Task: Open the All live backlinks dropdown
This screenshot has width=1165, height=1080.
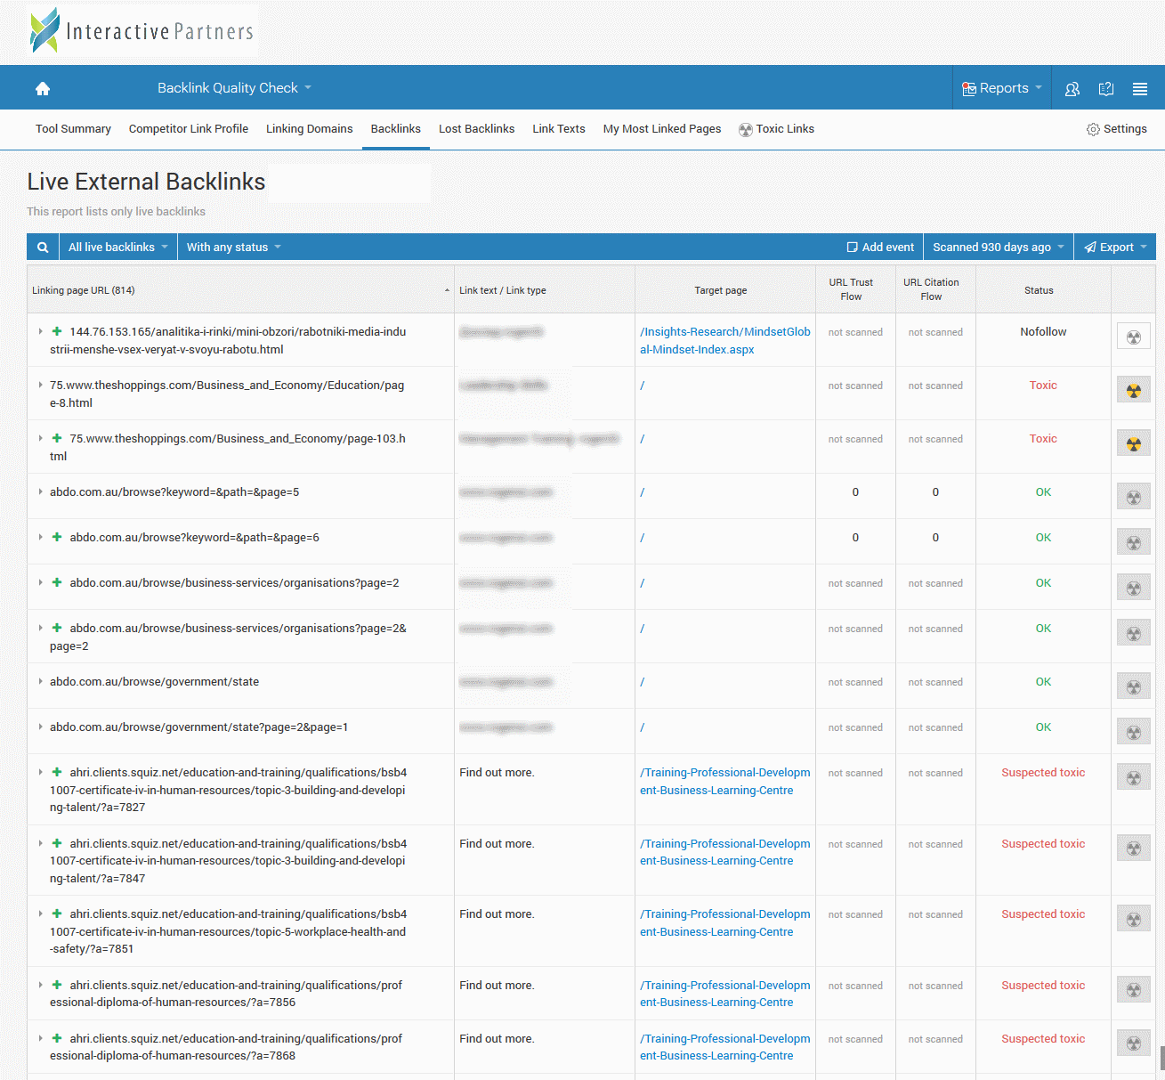Action: 117,248
